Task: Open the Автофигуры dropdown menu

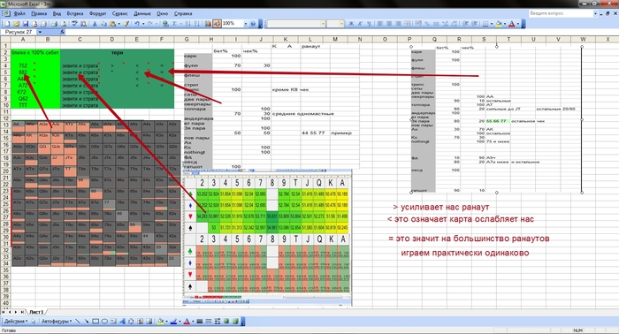Action: (57, 322)
